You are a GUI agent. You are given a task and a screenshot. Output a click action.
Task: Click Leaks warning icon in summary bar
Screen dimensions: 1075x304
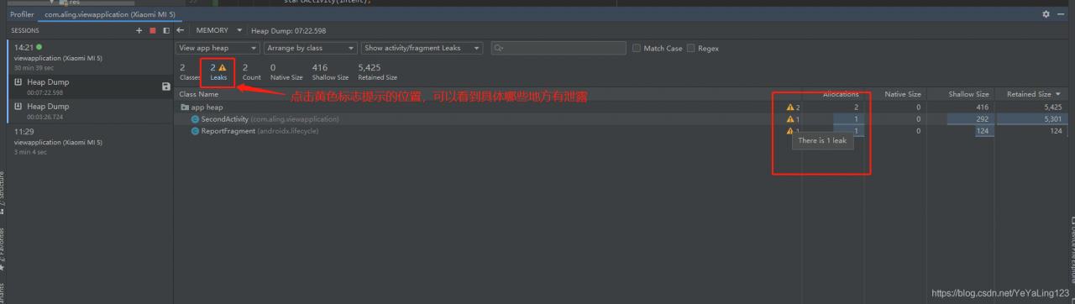click(223, 67)
